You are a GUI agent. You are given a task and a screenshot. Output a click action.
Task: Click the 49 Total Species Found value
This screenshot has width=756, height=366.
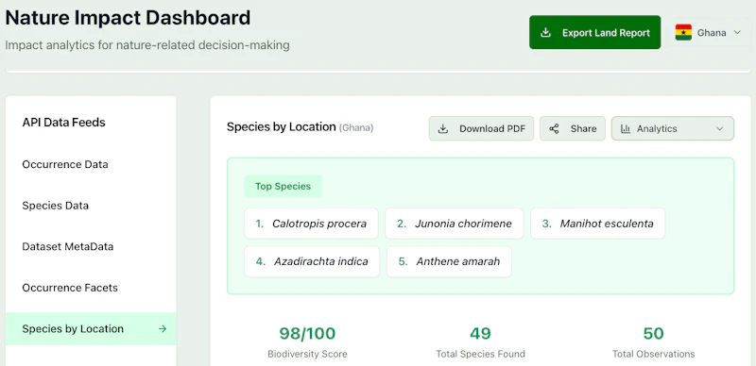click(480, 333)
